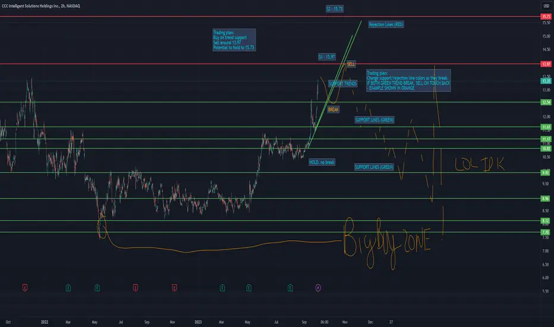The image size is (554, 327).
Task: Click the 'SUPPORT LINES (GREEN)' label near 11.61
Action: click(374, 120)
